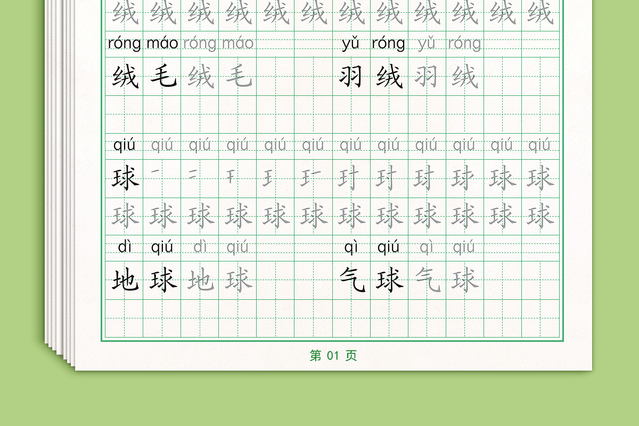Click the gray tracing character 气
Screen dimensions: 639x426
point(428,280)
